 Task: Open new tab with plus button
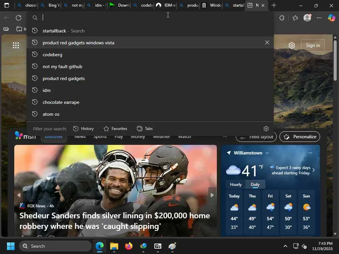(x=274, y=5)
